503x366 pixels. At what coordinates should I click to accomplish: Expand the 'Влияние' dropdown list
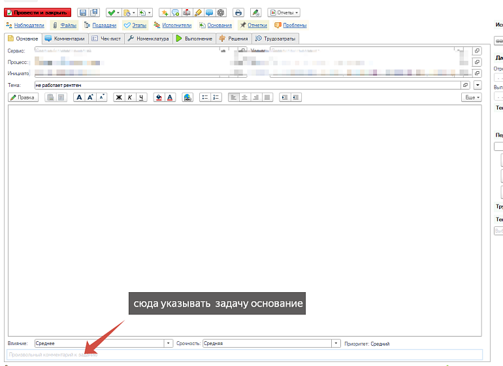click(169, 343)
